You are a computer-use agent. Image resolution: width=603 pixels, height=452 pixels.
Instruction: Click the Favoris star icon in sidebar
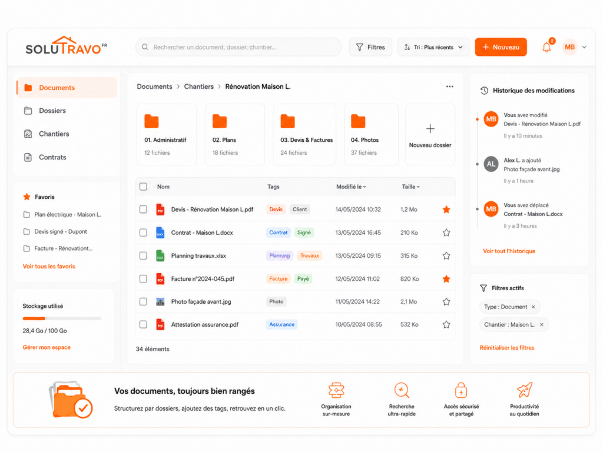click(x=26, y=197)
